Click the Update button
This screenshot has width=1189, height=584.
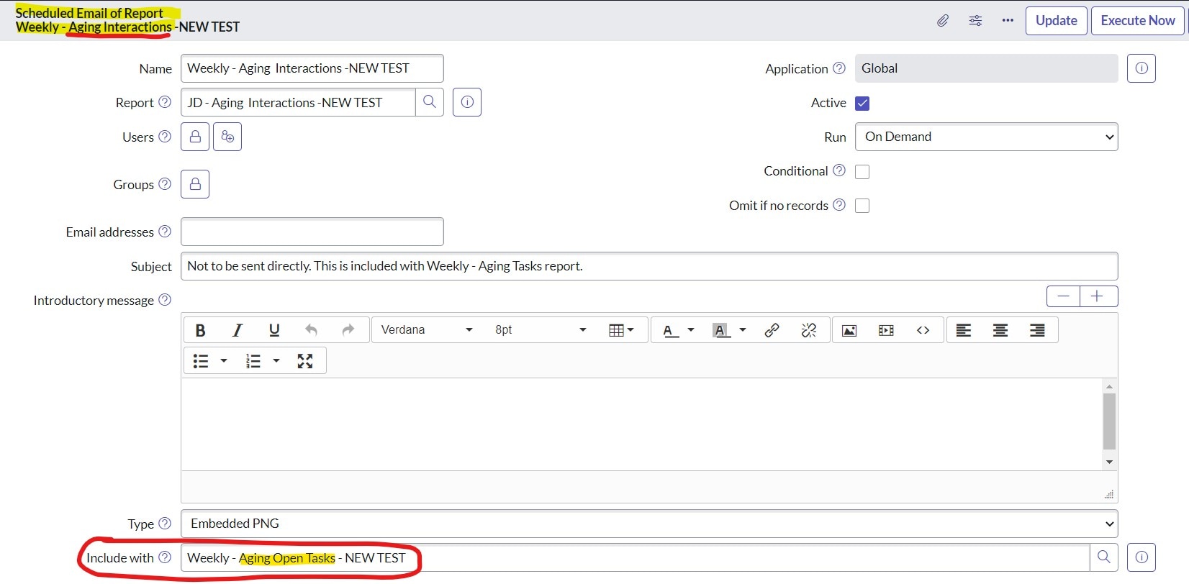1057,21
